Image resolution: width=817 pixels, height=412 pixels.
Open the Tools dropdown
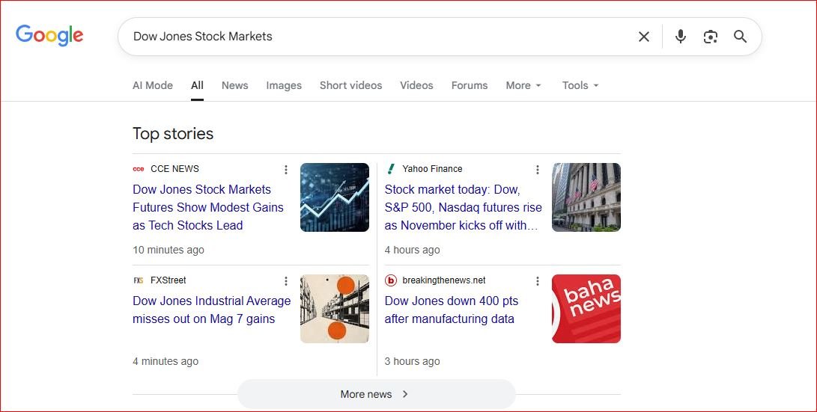pyautogui.click(x=580, y=85)
